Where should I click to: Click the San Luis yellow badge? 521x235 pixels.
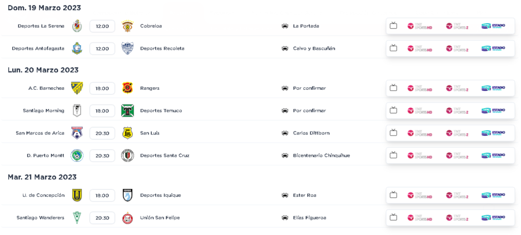128,133
